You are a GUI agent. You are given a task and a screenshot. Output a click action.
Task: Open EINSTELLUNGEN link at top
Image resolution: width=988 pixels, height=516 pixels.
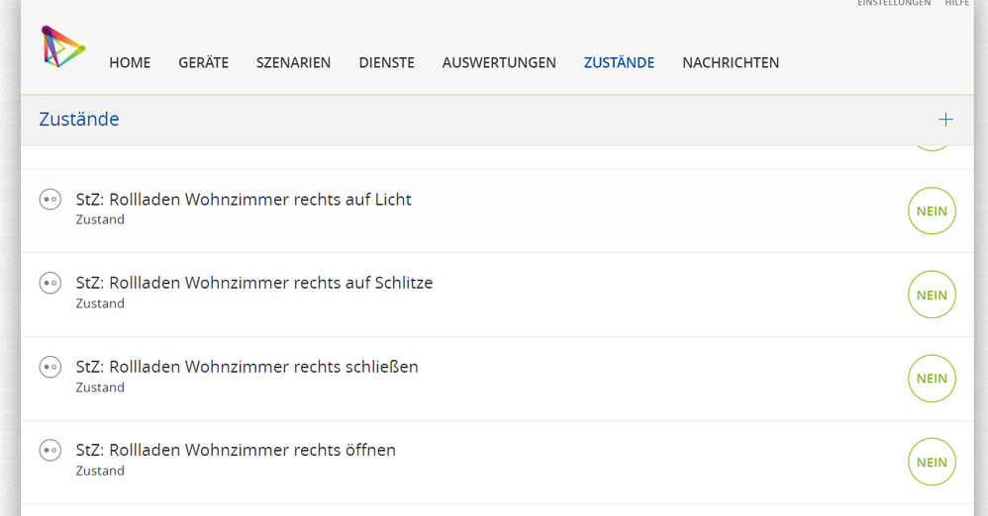pyautogui.click(x=894, y=3)
